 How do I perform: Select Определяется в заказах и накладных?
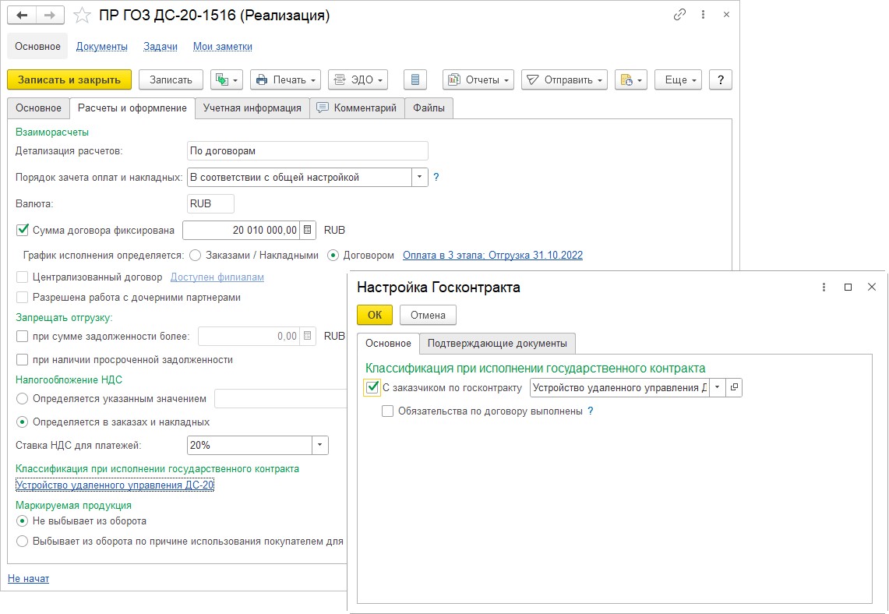(x=22, y=422)
